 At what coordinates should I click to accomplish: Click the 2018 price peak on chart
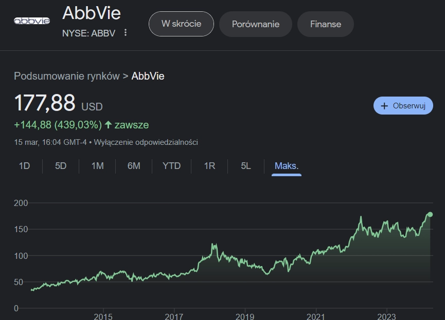(x=212, y=244)
